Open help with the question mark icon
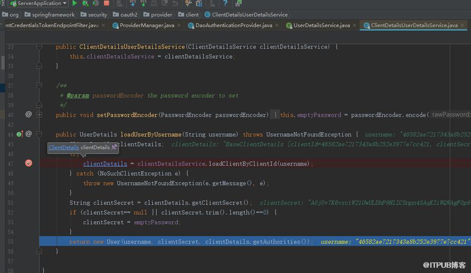Viewport: 471px width, 273px height. [225, 3]
